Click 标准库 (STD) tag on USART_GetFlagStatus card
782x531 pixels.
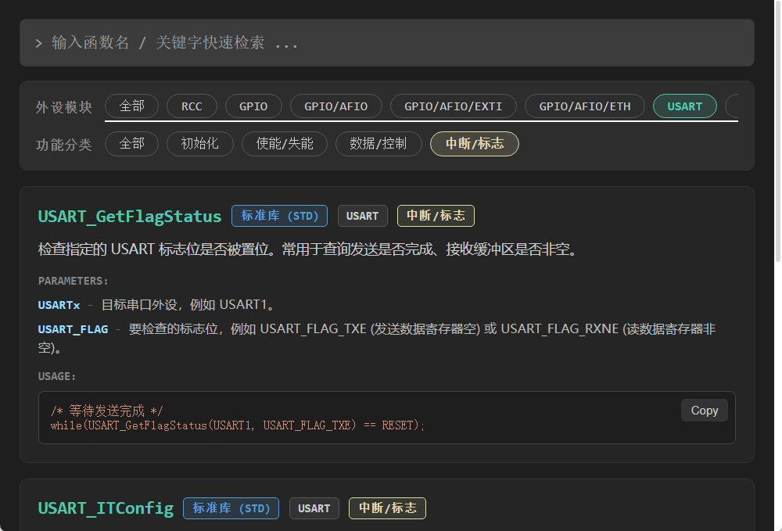coord(279,217)
